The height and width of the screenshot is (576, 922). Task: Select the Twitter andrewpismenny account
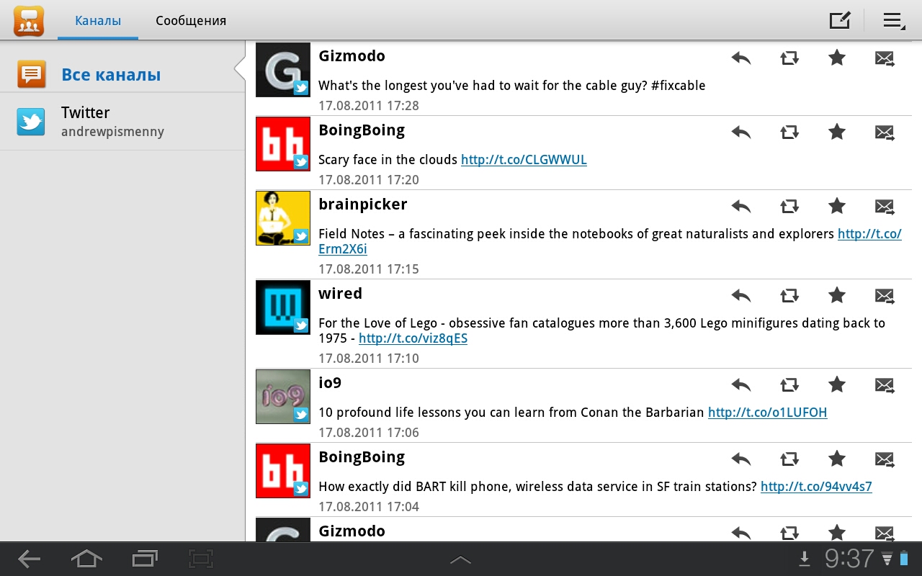click(122, 122)
